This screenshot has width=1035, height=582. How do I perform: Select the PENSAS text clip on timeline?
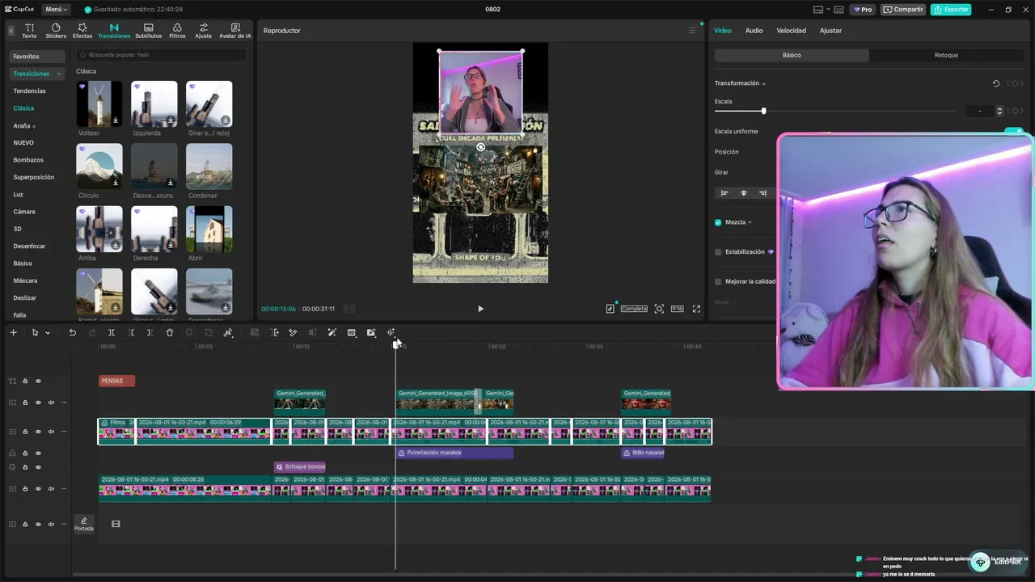click(116, 381)
